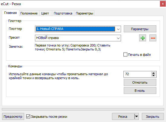Click into the rewind value field 72
This screenshot has width=166, height=122.
coord(137,74)
